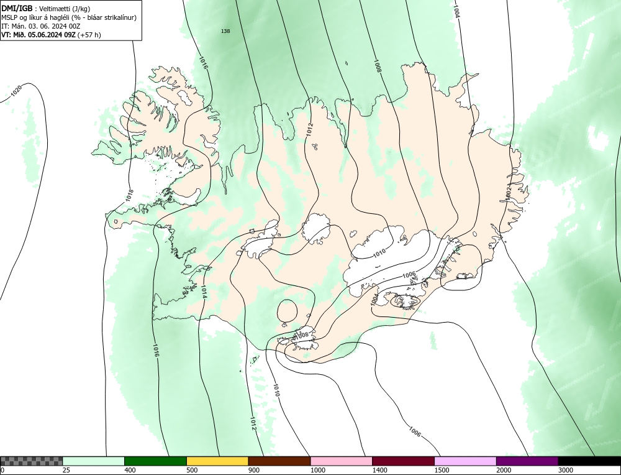The image size is (621, 475).
Task: Click the legend value '500'
Action: click(192, 470)
